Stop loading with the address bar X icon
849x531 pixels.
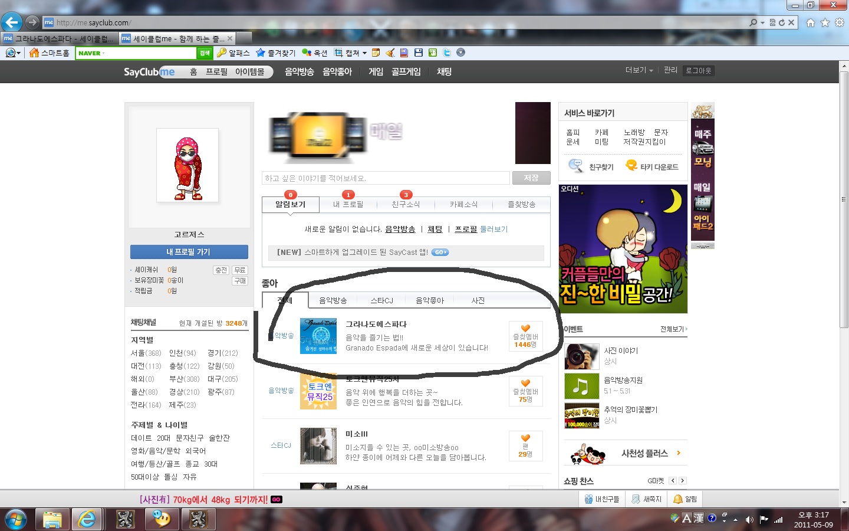792,22
